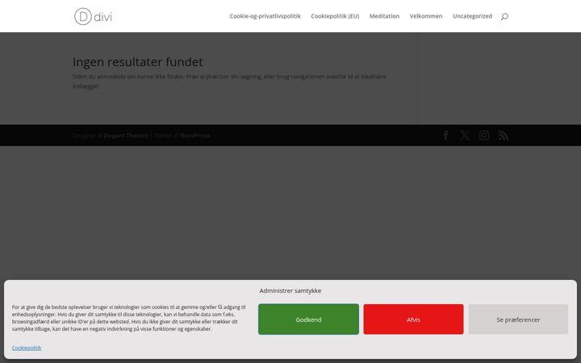Open Cookie-og-privatlivspolitik menu item
581x363 pixels.
click(265, 16)
